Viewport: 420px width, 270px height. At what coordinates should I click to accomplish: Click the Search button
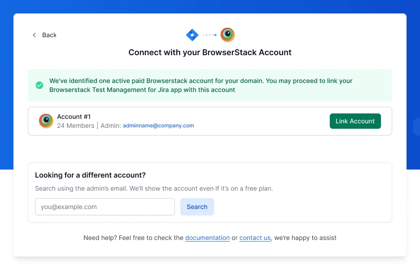(197, 207)
